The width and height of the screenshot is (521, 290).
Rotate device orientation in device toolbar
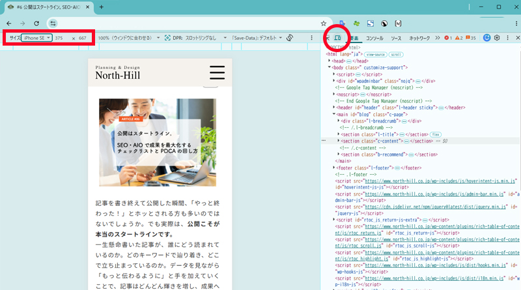(290, 38)
